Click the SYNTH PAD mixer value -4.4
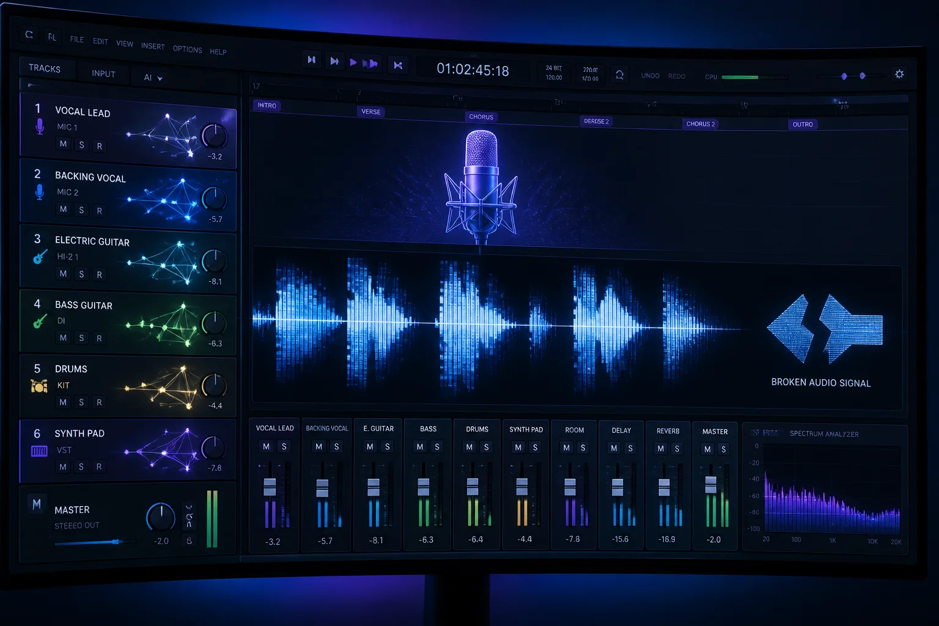 [x=525, y=539]
